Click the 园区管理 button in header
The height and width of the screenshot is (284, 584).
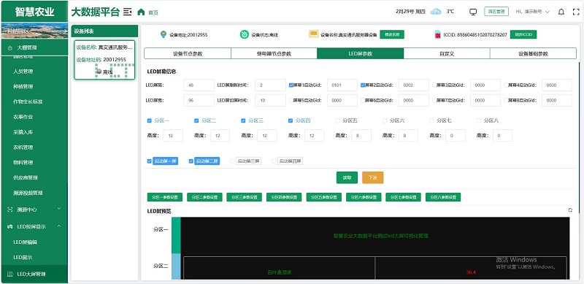[x=496, y=12]
